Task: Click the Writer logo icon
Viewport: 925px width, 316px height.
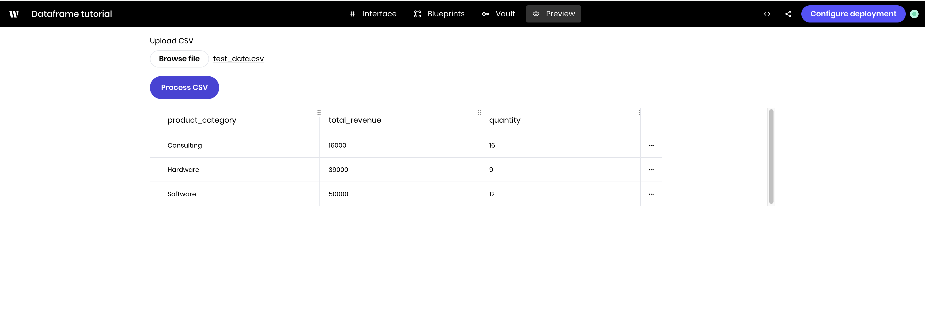Action: pyautogui.click(x=14, y=14)
